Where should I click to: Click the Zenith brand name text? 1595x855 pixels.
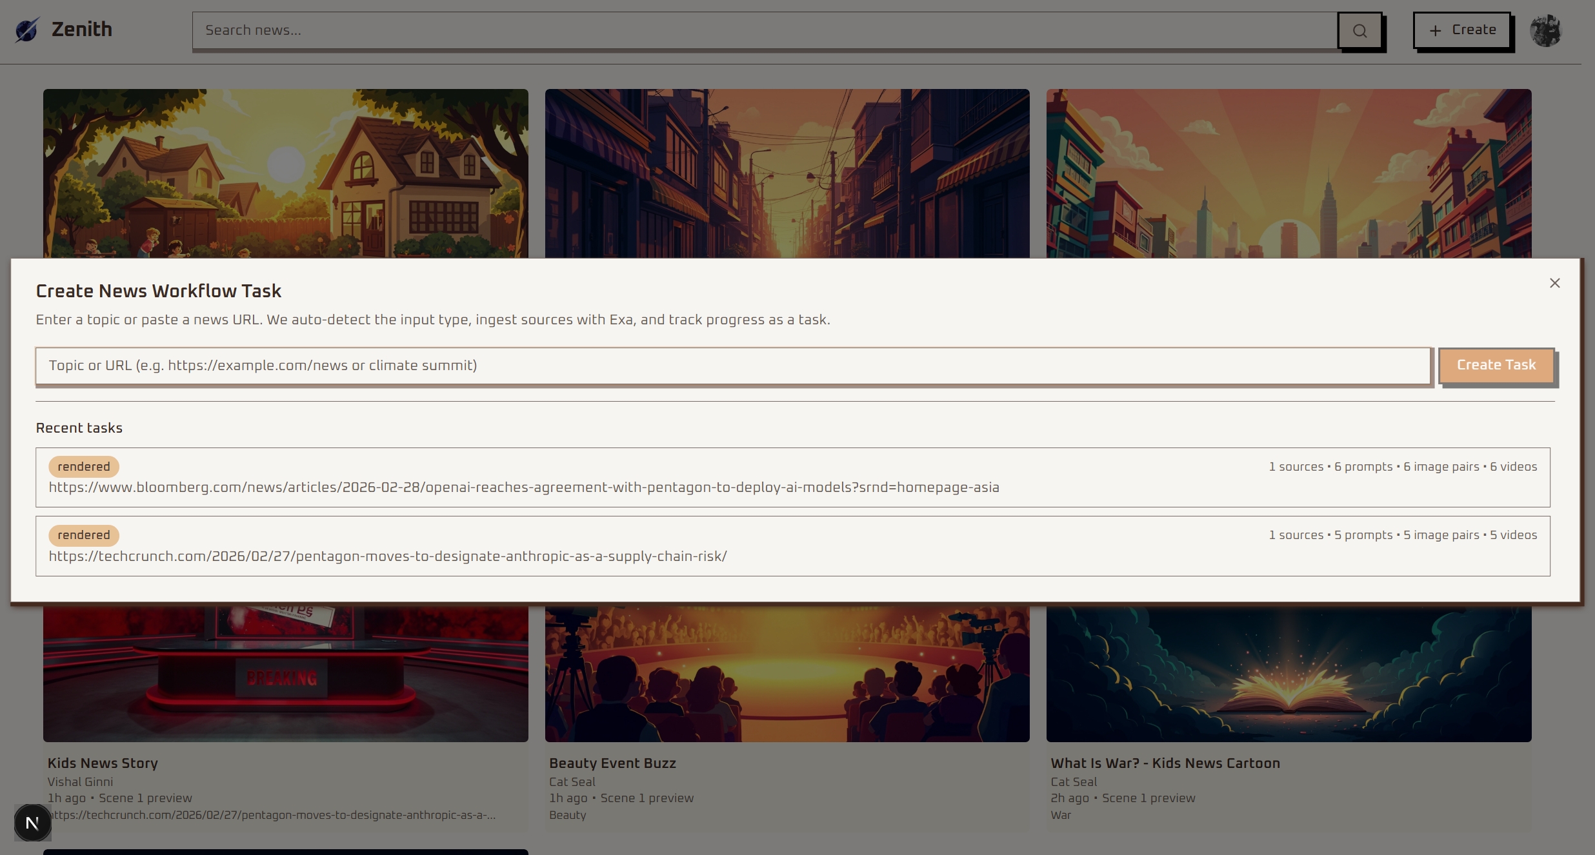coord(82,30)
